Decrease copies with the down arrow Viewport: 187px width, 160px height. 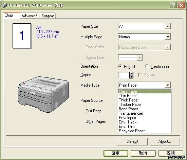pyautogui.click(x=131, y=77)
